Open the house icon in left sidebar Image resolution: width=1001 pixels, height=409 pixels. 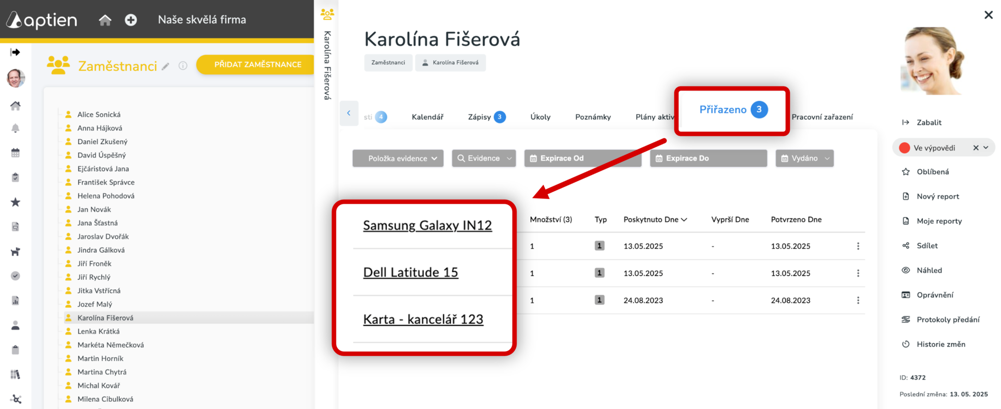click(x=16, y=106)
